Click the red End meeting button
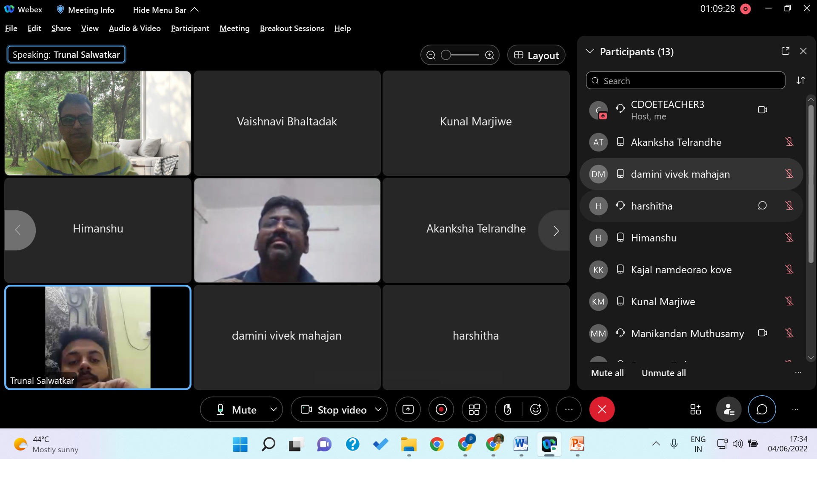Viewport: 817px width, 496px height. tap(602, 409)
